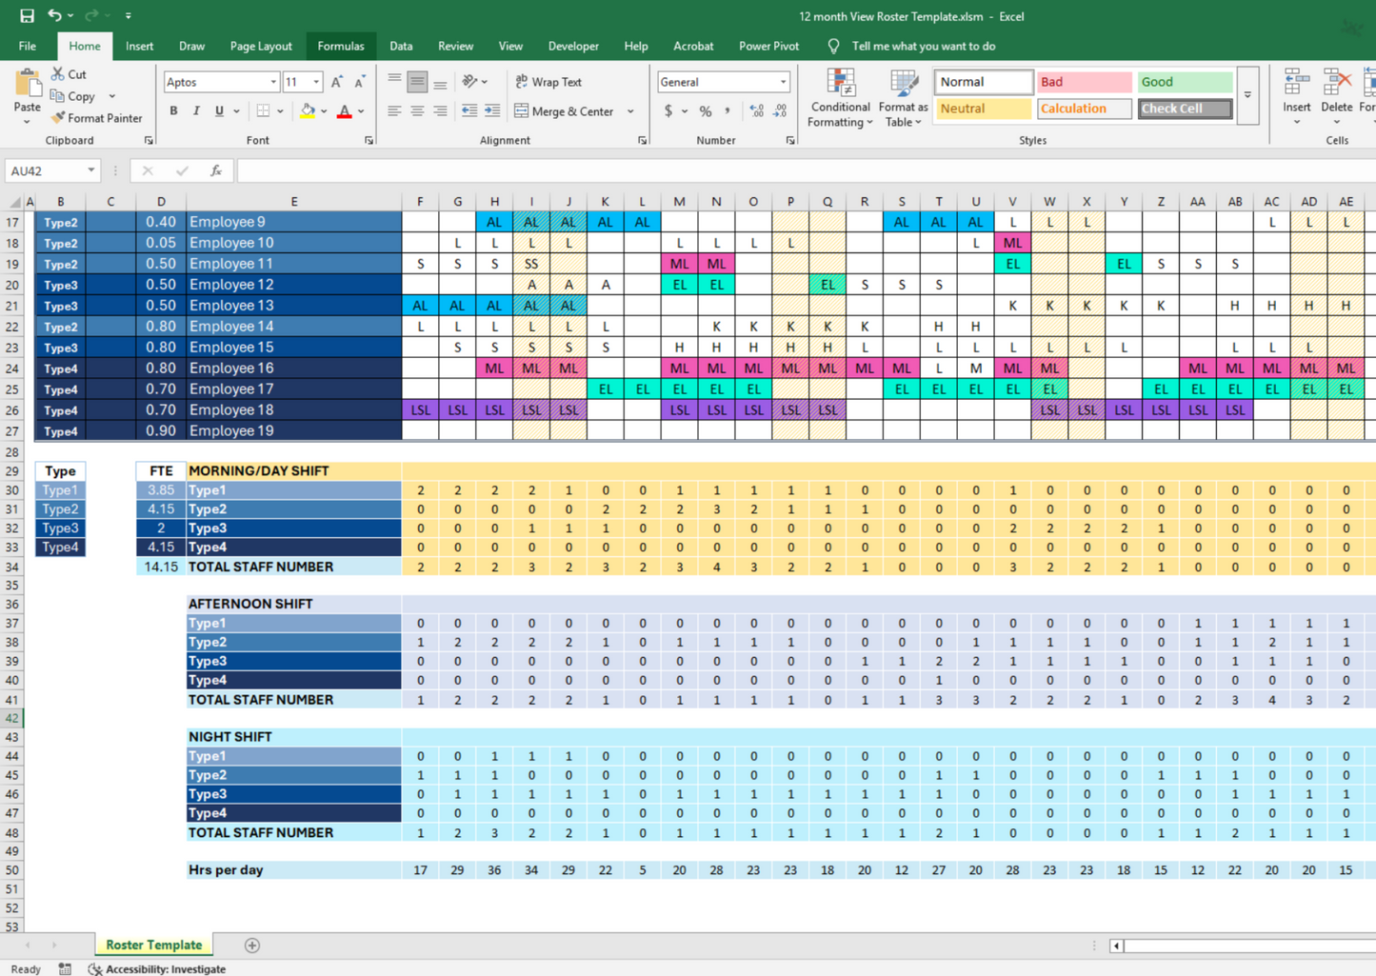The width and height of the screenshot is (1376, 976).
Task: Apply the Good cell style swatch
Action: pos(1184,82)
